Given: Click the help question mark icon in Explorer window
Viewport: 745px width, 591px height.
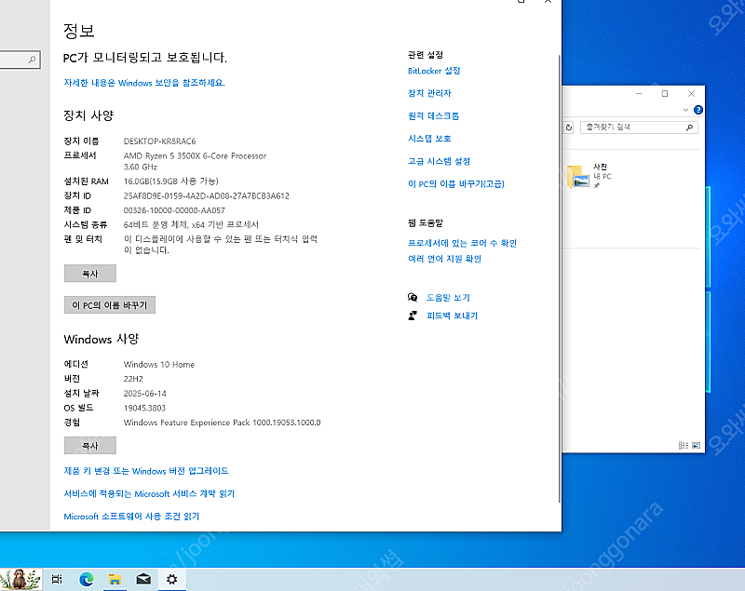Looking at the screenshot, I should 698,110.
